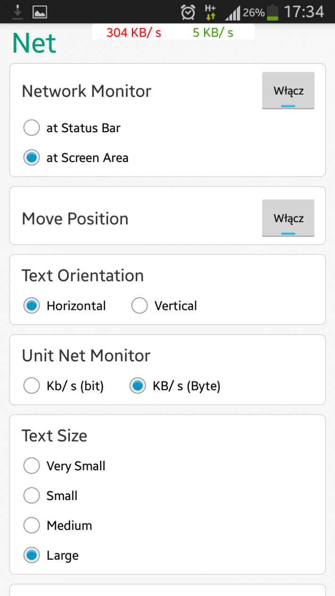Choose Horizontal text orientation

[x=65, y=306]
